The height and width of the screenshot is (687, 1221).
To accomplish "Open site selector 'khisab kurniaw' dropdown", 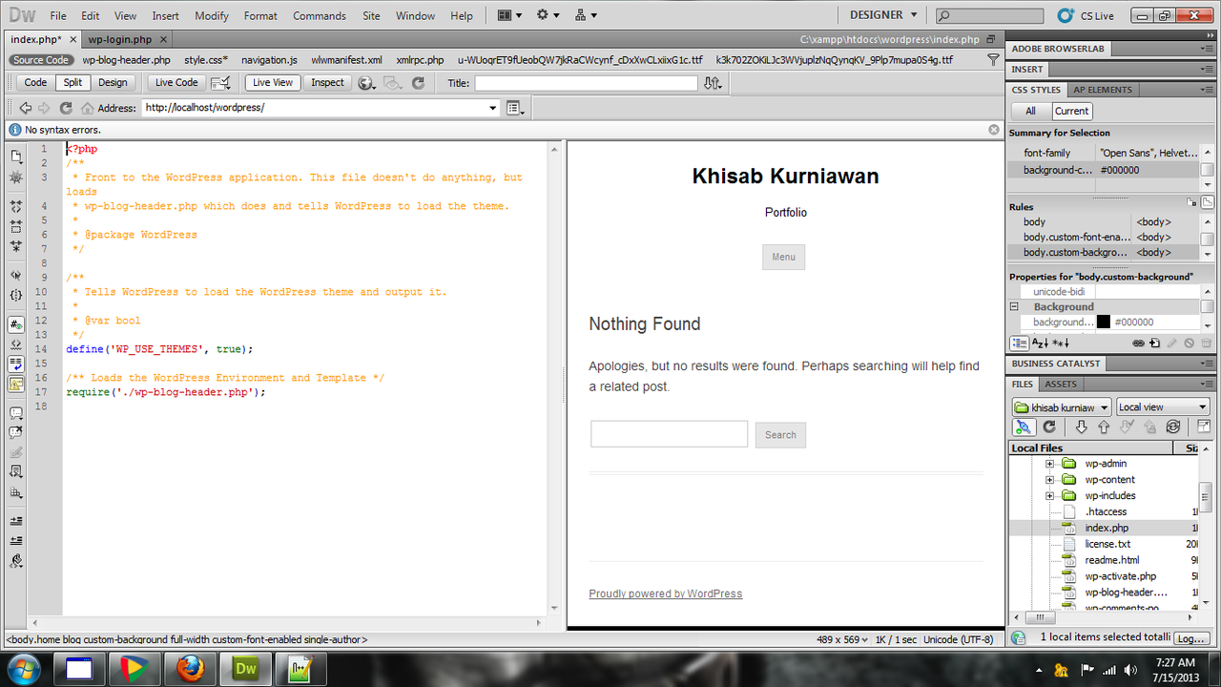I will pos(1062,407).
